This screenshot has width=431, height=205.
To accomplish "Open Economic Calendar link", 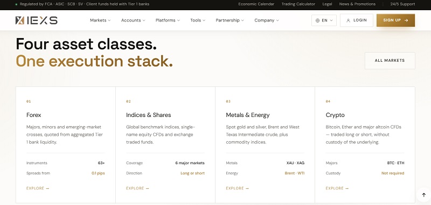I will [x=256, y=4].
